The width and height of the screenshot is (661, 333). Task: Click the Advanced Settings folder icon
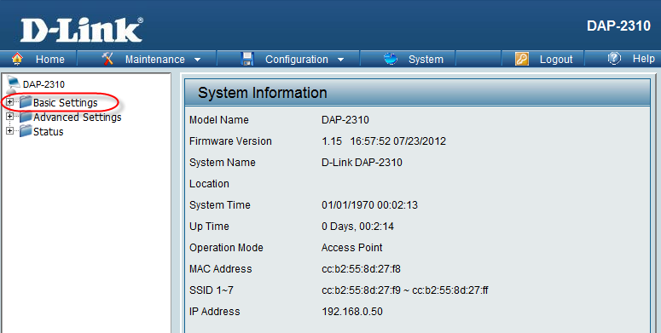click(26, 117)
